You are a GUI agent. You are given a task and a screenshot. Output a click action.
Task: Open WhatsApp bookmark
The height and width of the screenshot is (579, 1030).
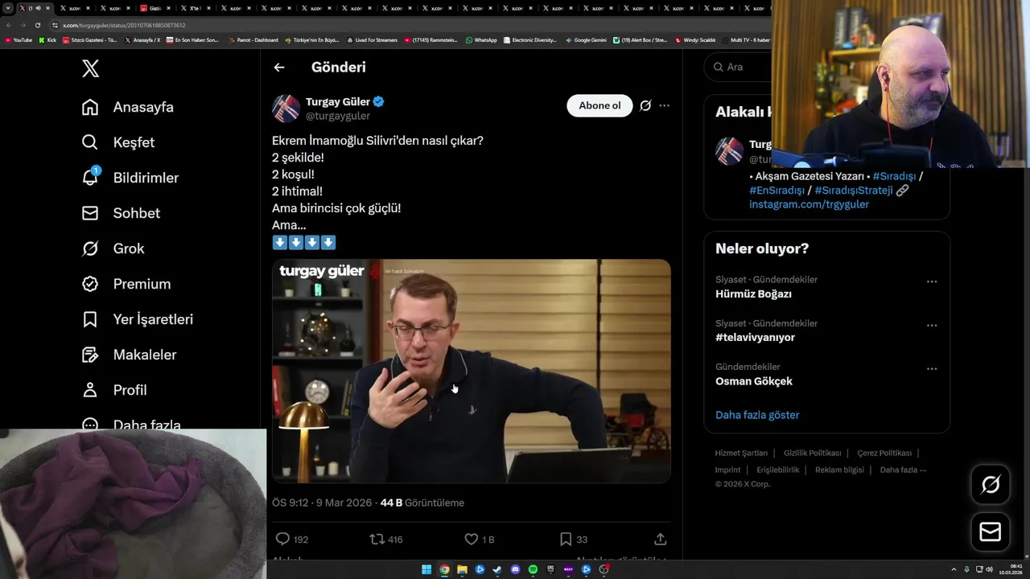coord(481,39)
